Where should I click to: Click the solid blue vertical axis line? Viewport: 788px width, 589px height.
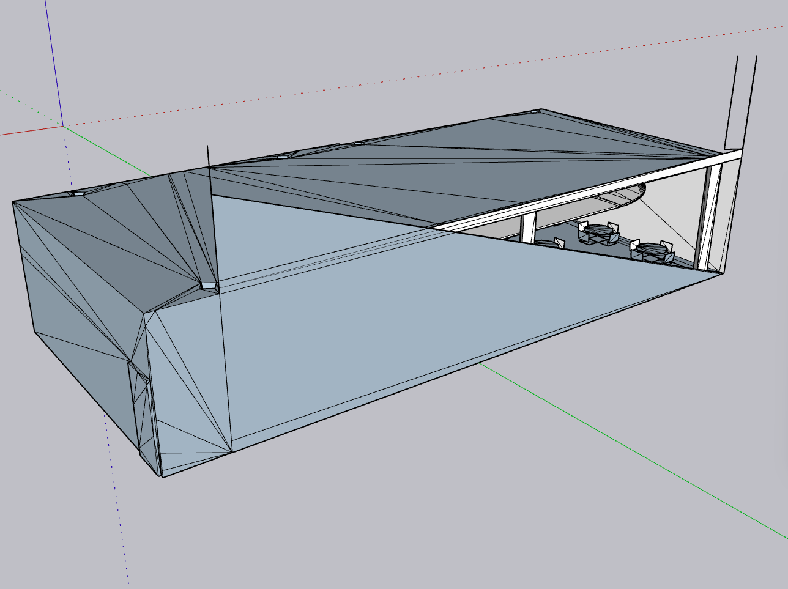click(54, 62)
